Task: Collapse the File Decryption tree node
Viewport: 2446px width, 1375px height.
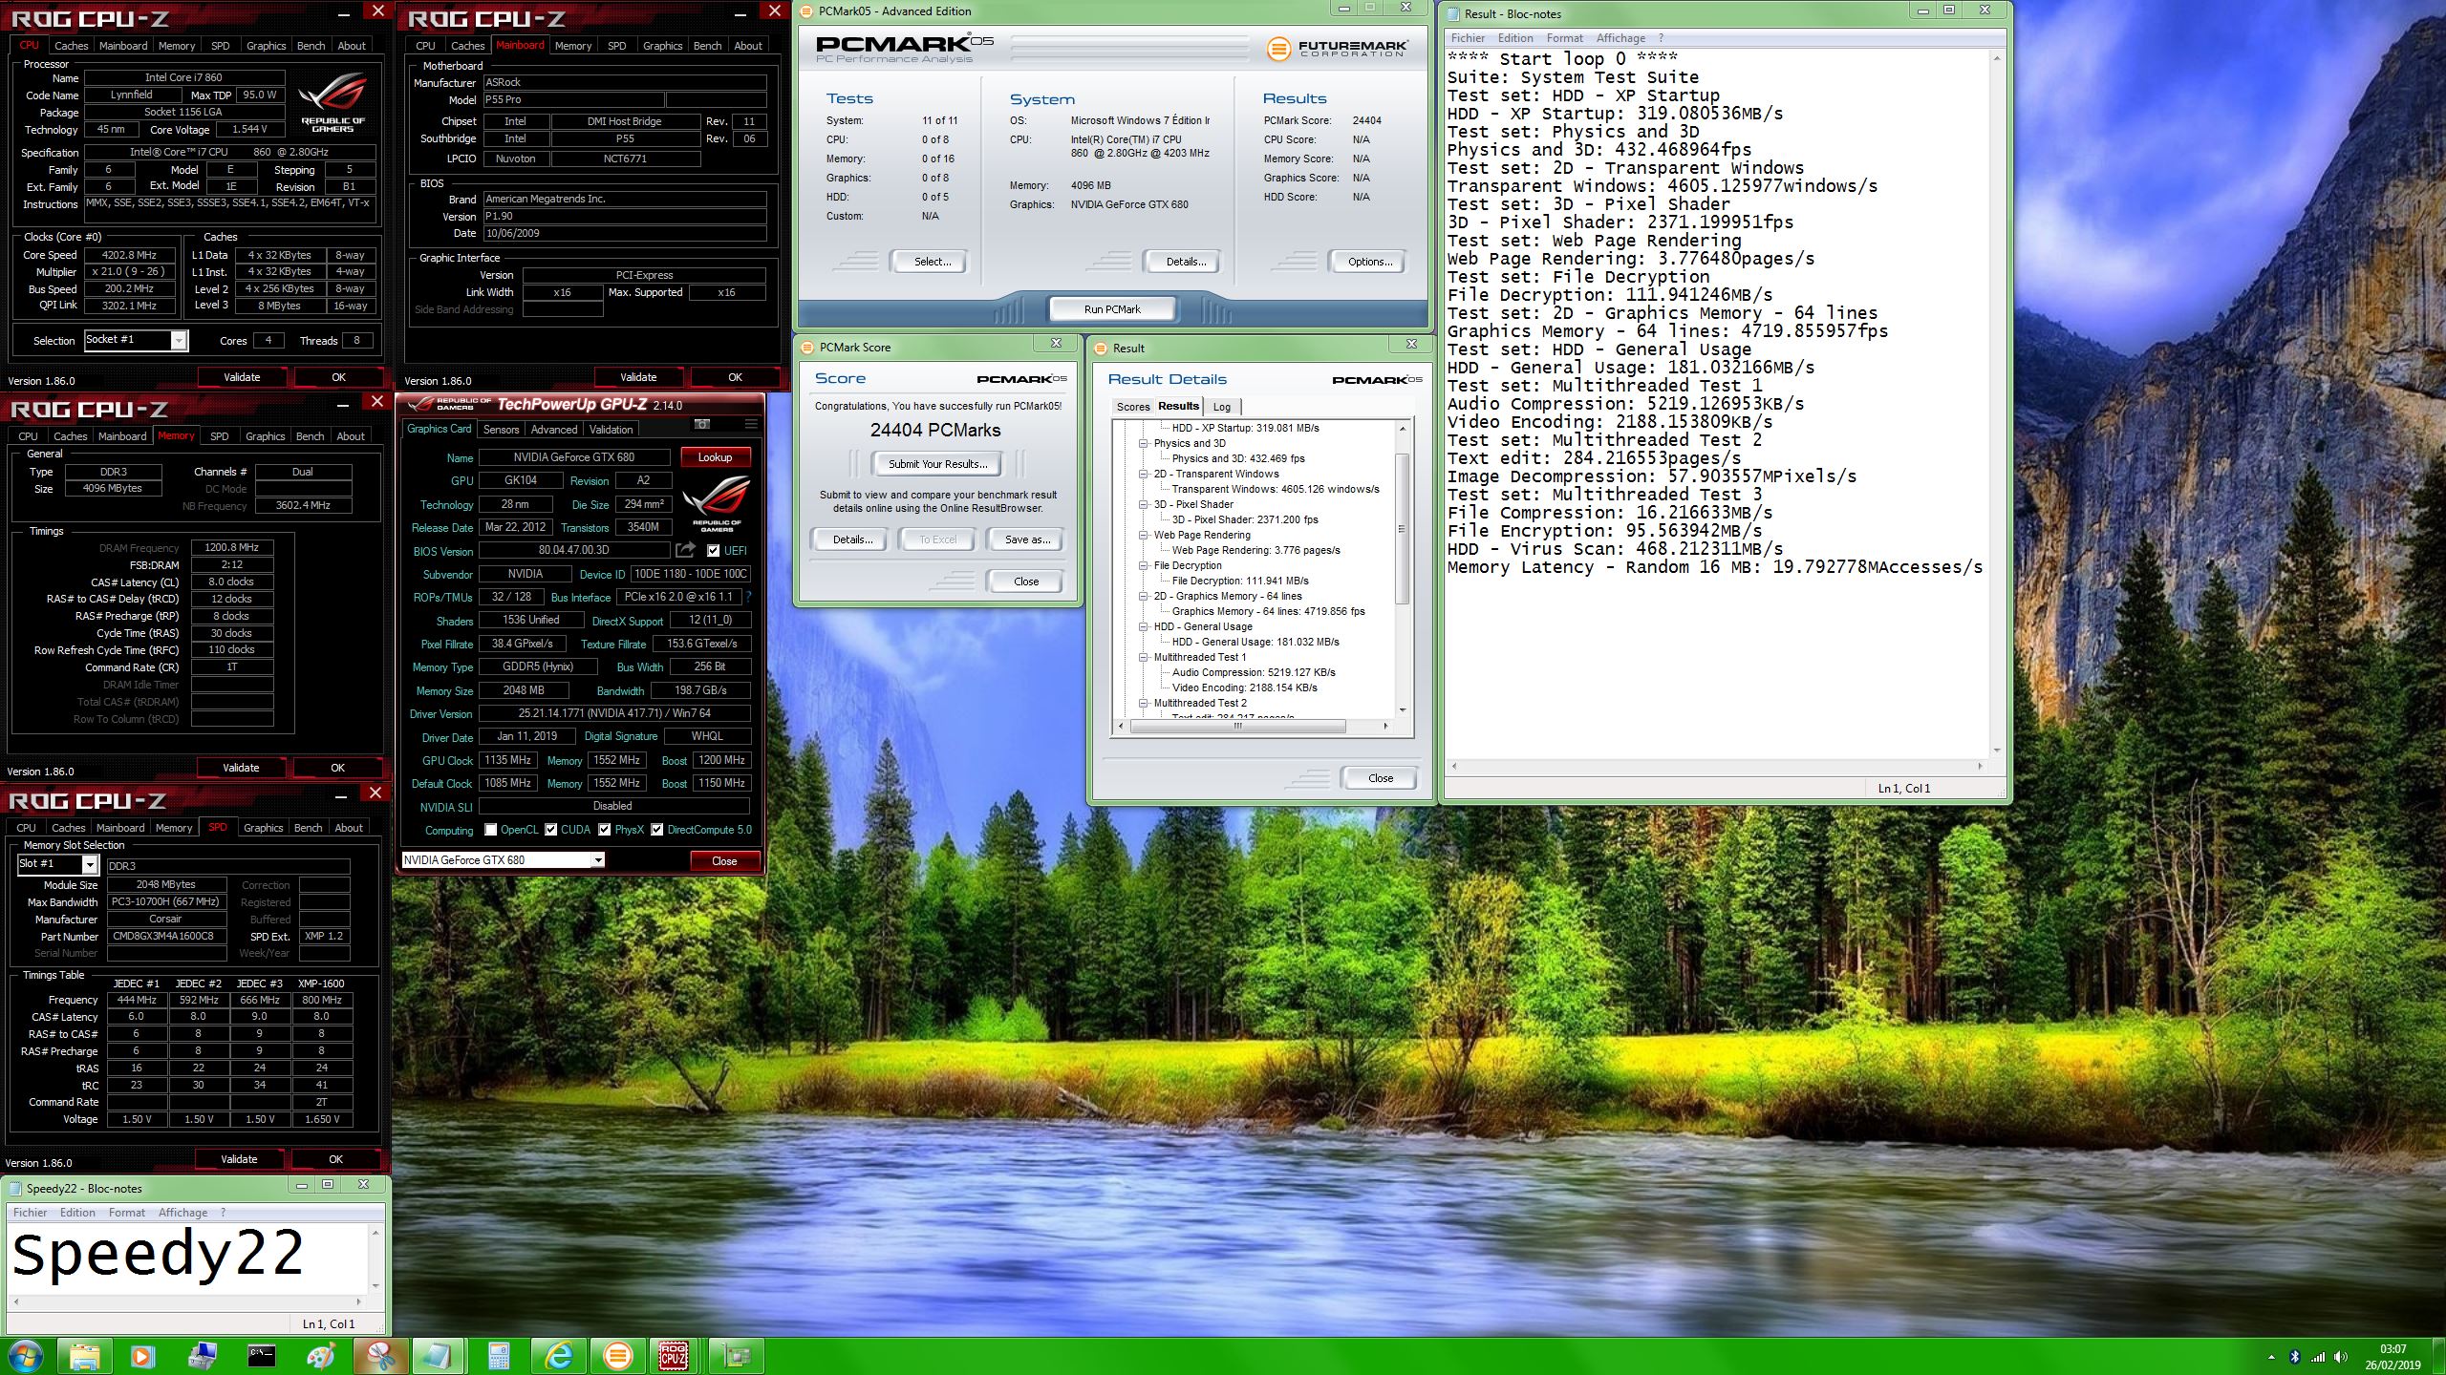Action: tap(1143, 565)
